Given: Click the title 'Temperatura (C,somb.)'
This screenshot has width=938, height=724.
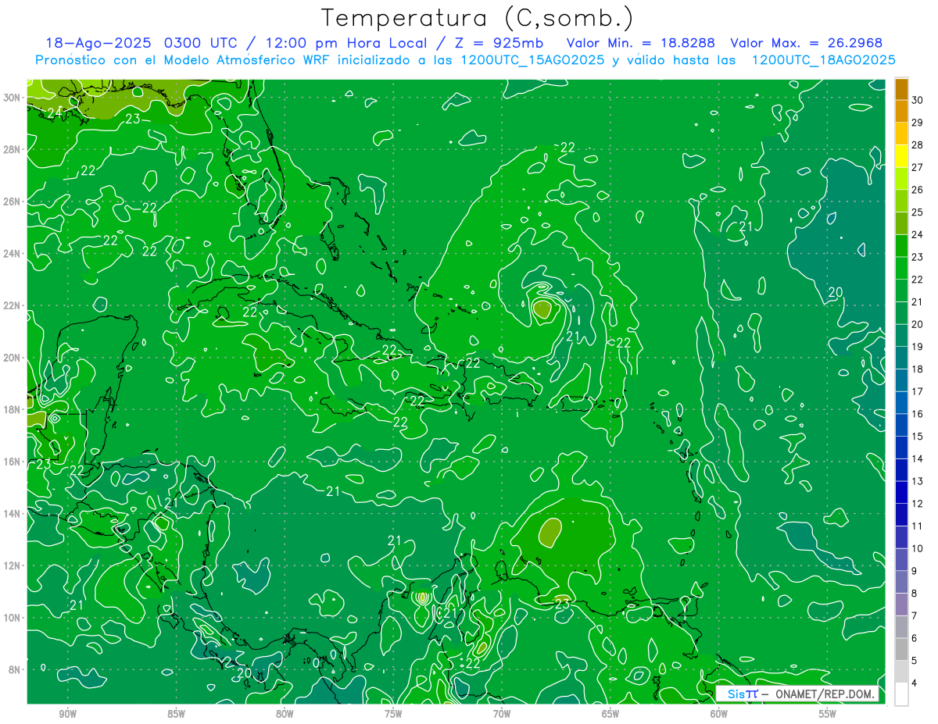Looking at the screenshot, I should click(477, 18).
